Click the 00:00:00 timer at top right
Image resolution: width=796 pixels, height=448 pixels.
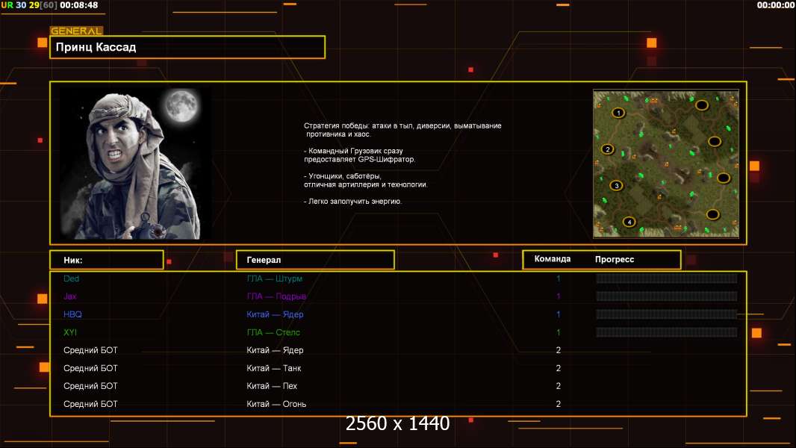pos(775,5)
